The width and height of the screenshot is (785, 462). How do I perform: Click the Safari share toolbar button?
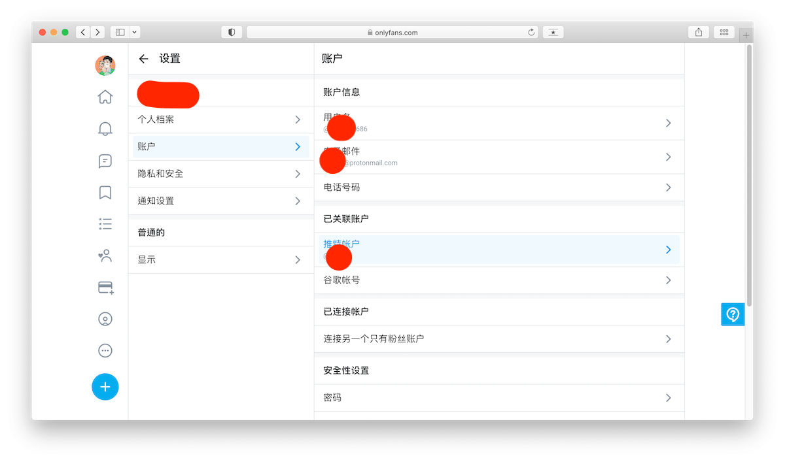tap(699, 32)
